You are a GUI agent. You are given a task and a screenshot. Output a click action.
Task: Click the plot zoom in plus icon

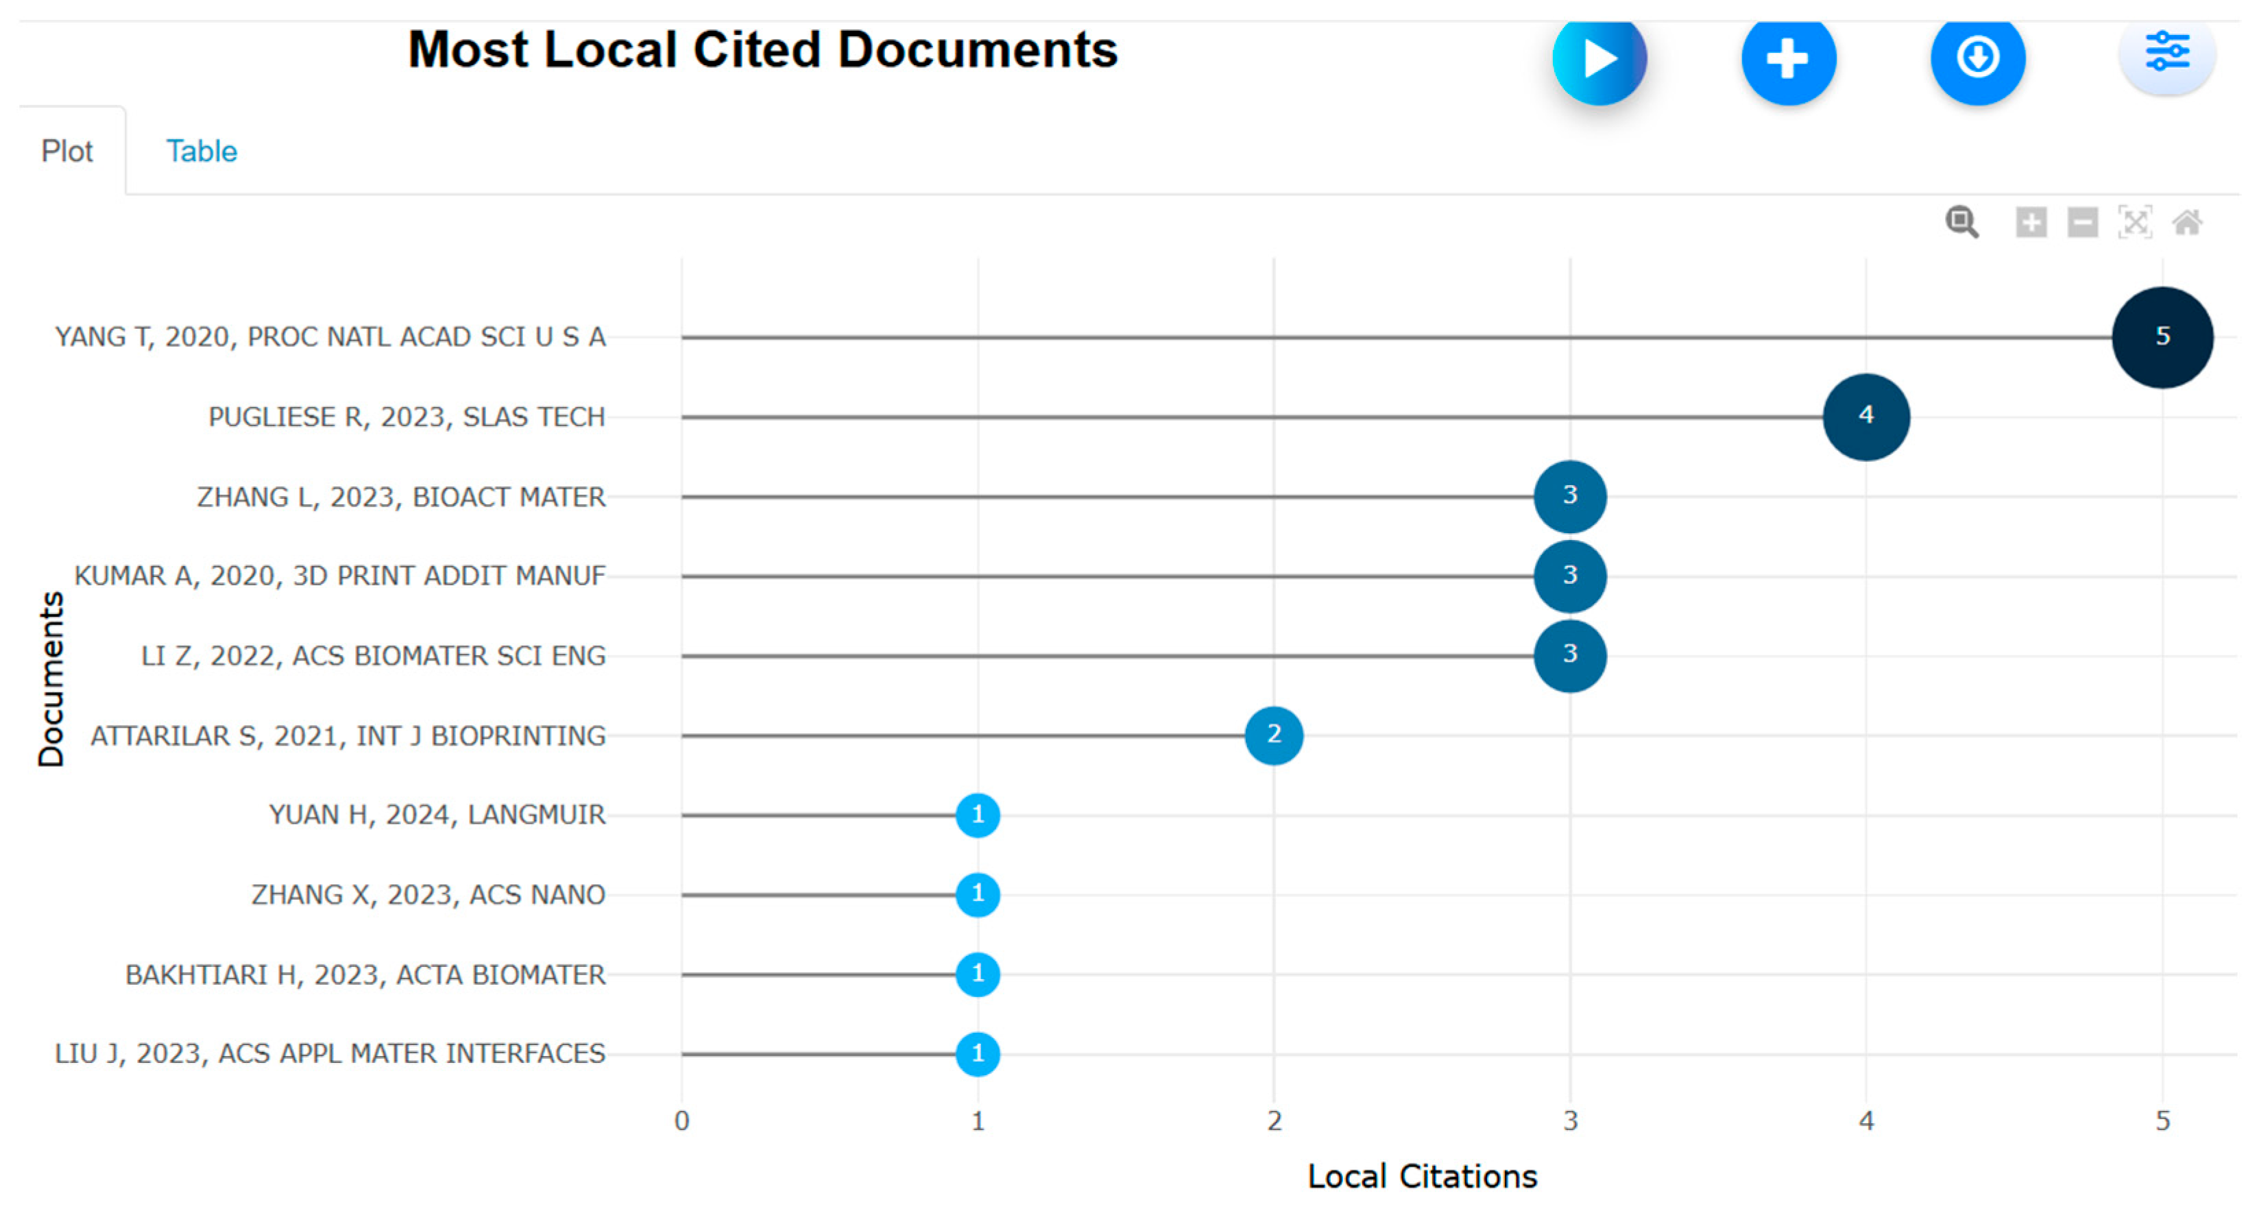[2031, 222]
